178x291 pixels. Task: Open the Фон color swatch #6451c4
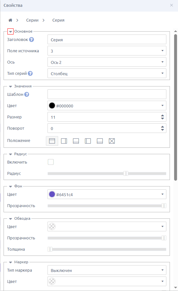(x=52, y=195)
